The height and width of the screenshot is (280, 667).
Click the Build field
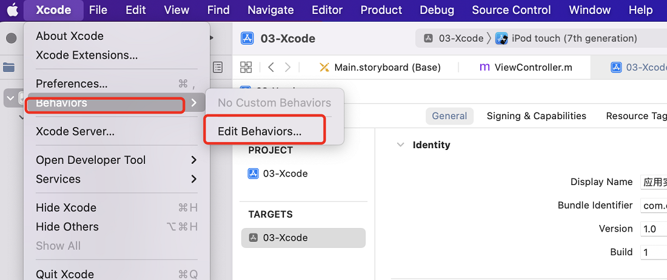[x=654, y=252]
